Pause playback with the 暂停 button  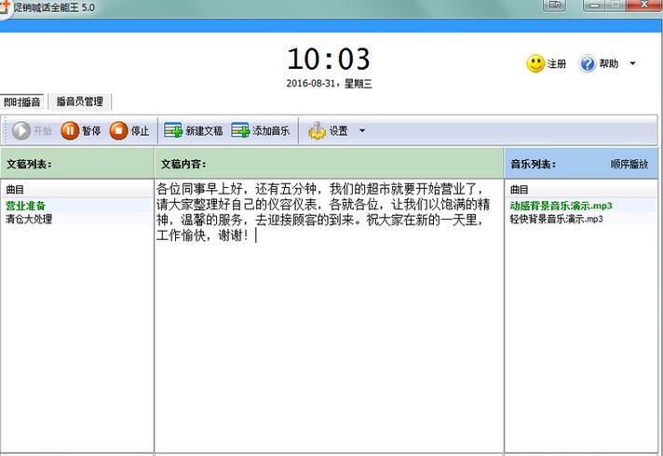(71, 131)
